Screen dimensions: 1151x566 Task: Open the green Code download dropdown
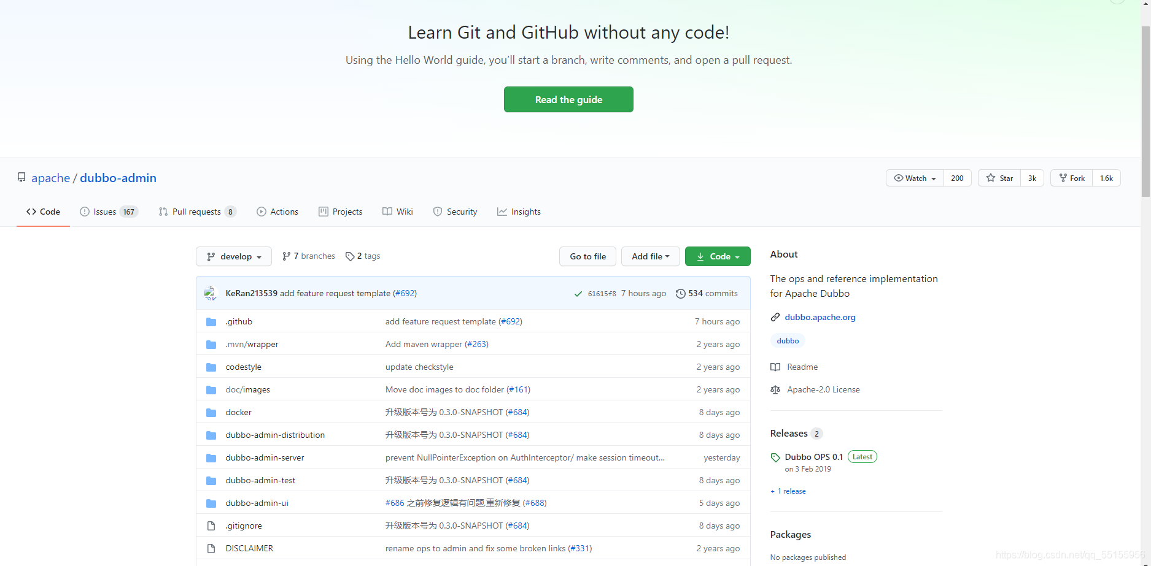tap(718, 256)
